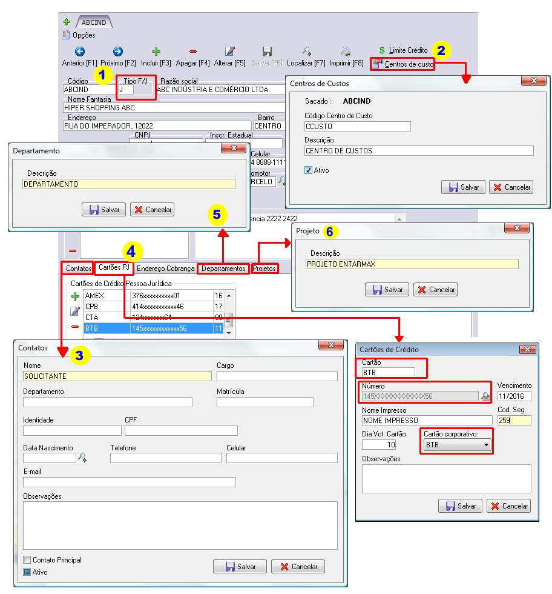Image resolution: width=552 pixels, height=594 pixels.
Task: Open Centros de custo option
Action: 402,64
